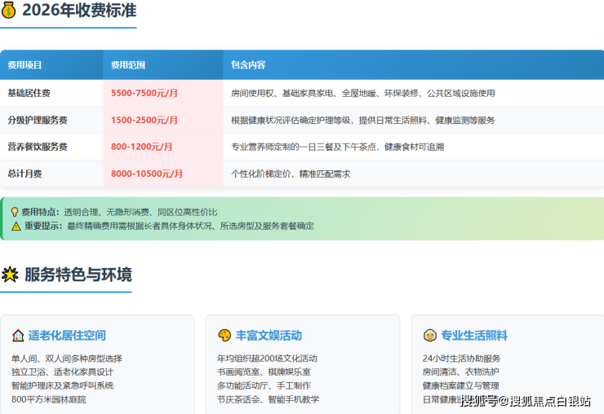Image resolution: width=604 pixels, height=414 pixels.
Task: Click the masks icon next to 丰富文娱活动
Action: tap(224, 335)
